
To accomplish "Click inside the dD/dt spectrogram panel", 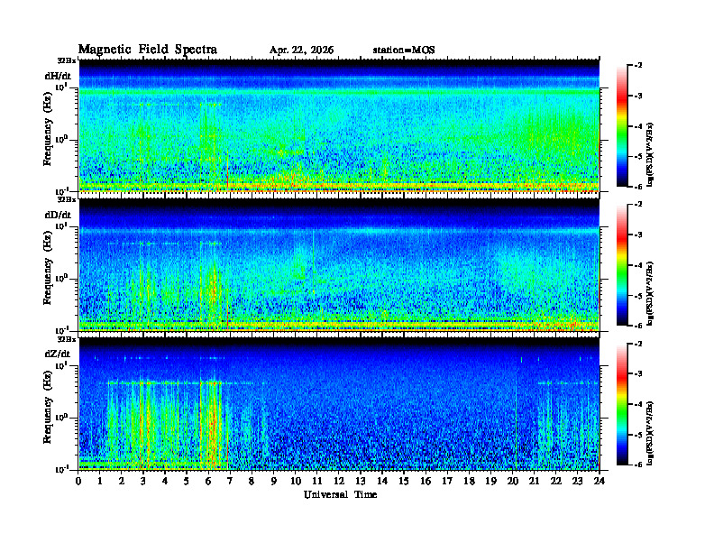I will coord(339,265).
